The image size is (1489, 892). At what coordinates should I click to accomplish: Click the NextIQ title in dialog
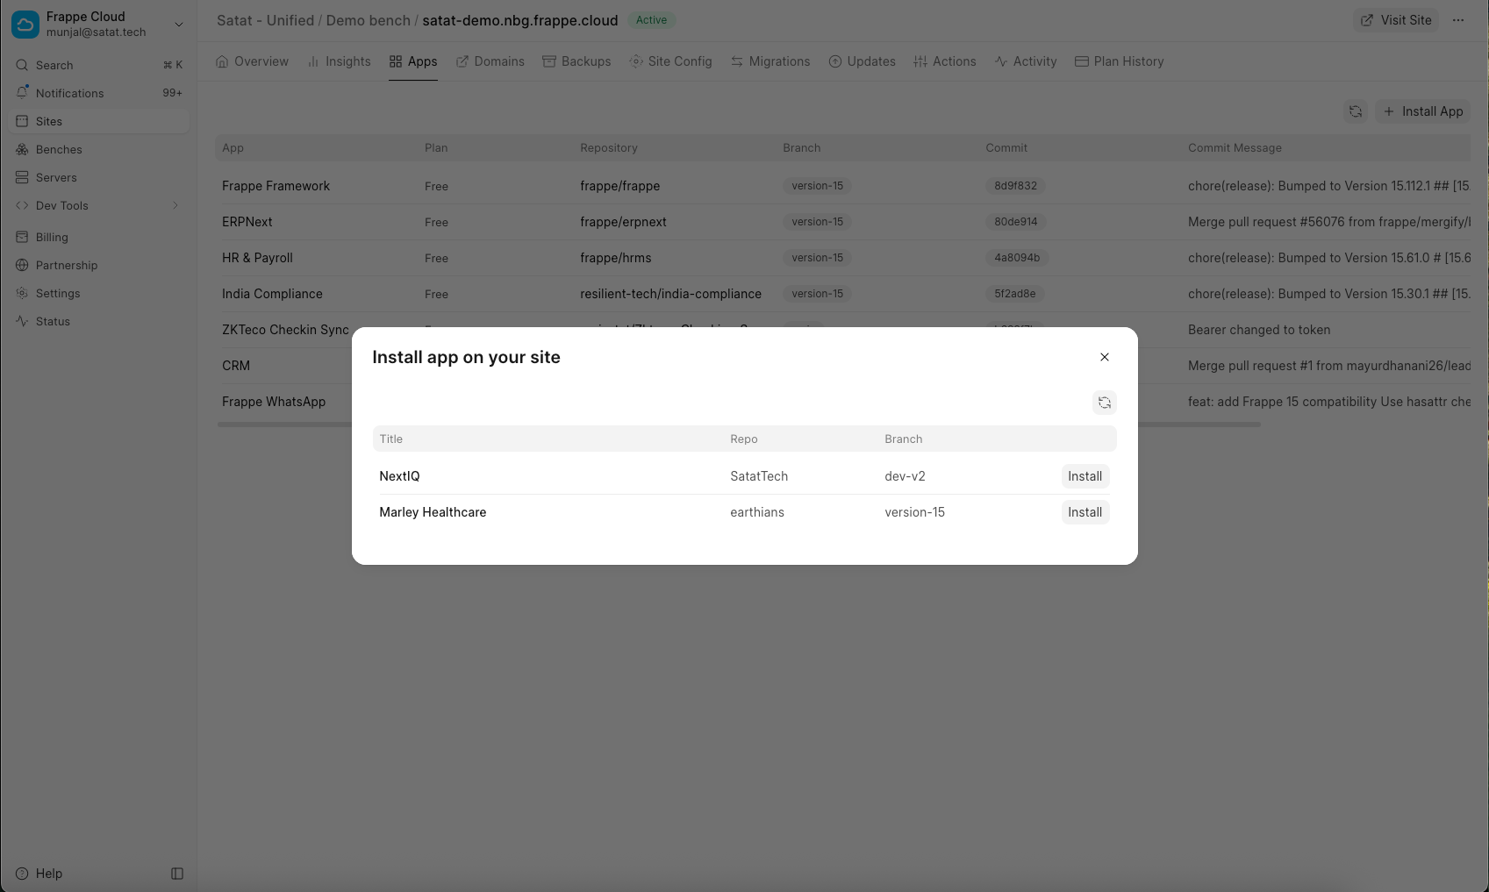399,476
